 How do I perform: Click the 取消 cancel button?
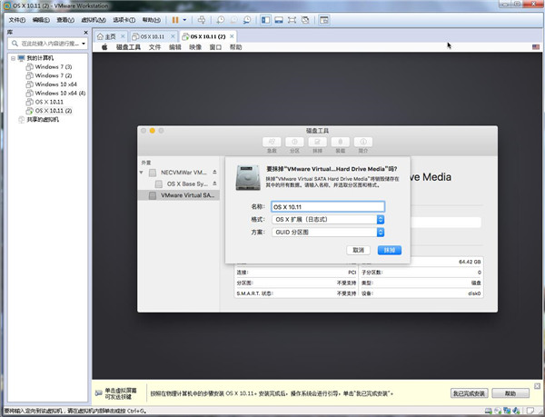point(359,250)
